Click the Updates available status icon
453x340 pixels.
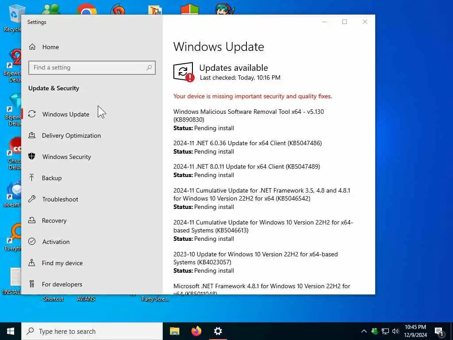coord(184,72)
